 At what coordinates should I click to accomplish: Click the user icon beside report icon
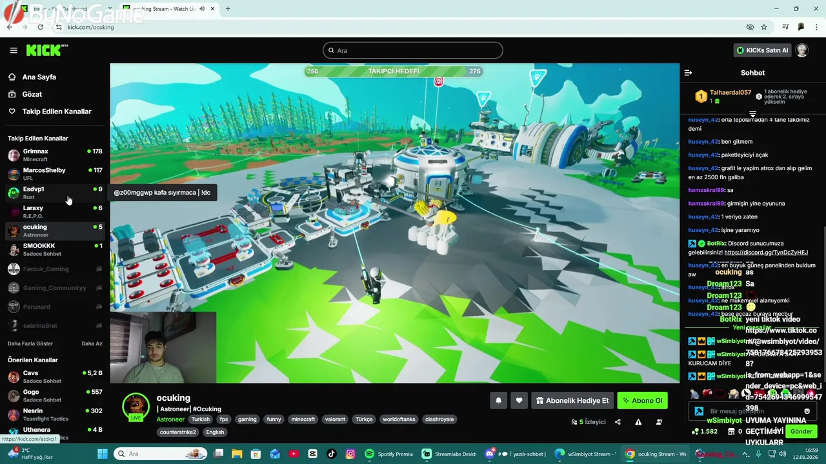pos(659,422)
